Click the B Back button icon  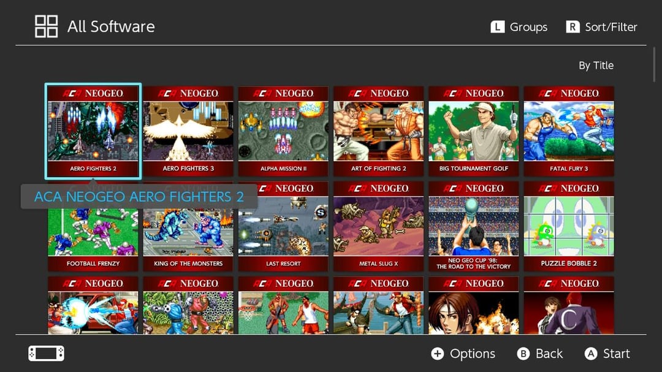point(523,354)
